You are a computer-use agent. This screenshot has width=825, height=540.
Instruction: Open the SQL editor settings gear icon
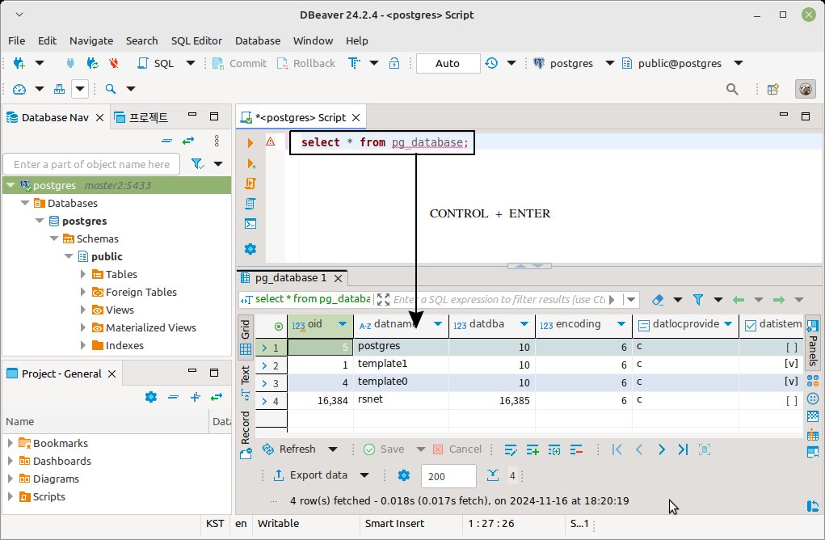point(250,249)
